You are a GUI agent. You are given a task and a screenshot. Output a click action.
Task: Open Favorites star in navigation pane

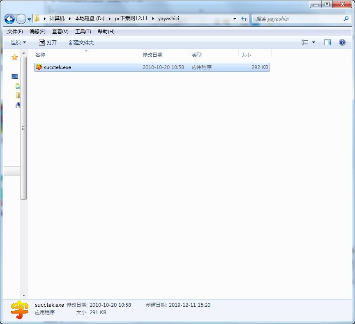point(15,57)
